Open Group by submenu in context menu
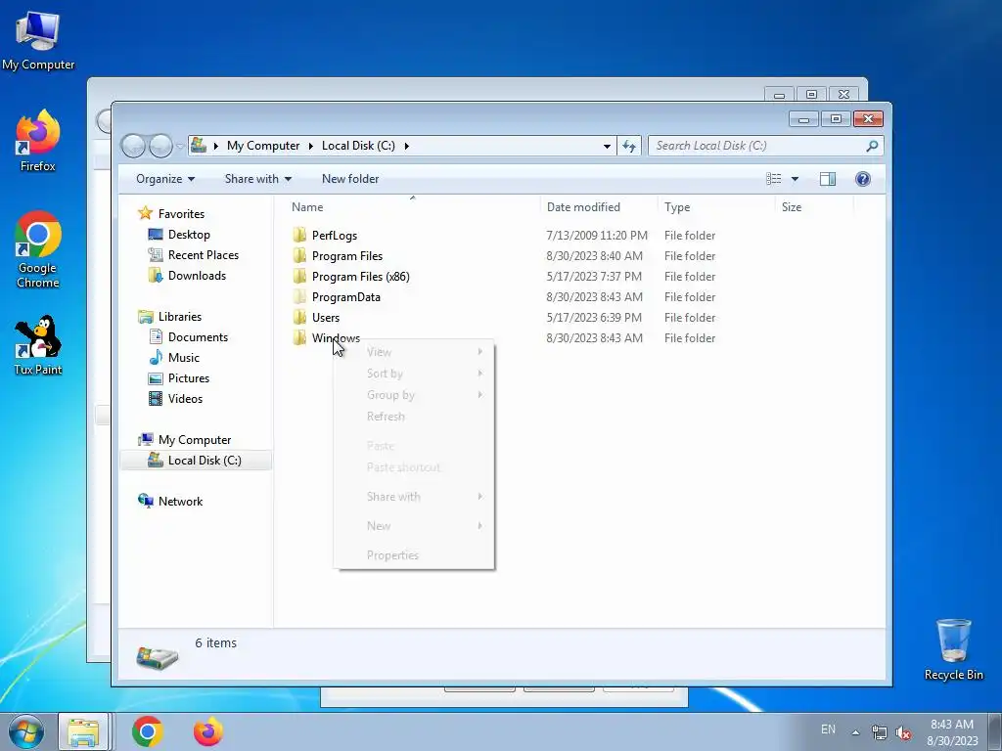Viewport: 1002px width, 751px height. tap(414, 395)
